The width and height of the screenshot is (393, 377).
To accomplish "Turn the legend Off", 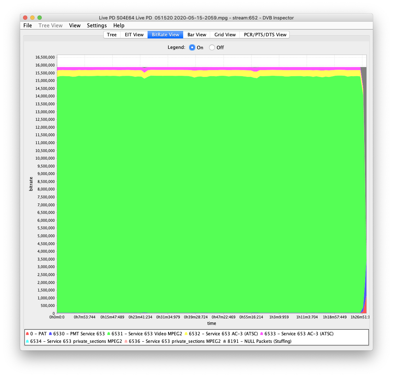I will coord(212,47).
